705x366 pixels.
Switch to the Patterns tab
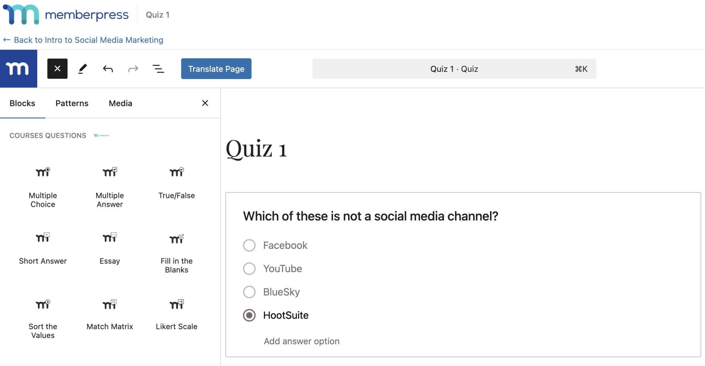tap(72, 103)
